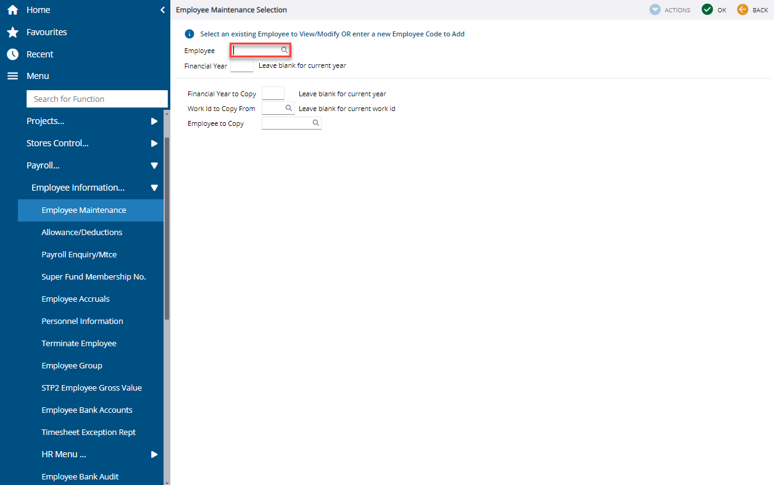Click the Menu hamburger icon
Image resolution: width=774 pixels, height=485 pixels.
[12, 76]
